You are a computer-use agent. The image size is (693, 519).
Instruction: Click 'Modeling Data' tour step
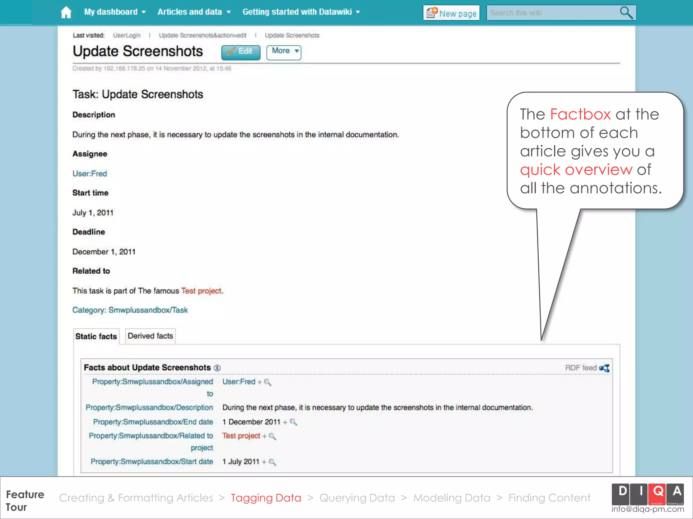pyautogui.click(x=452, y=498)
